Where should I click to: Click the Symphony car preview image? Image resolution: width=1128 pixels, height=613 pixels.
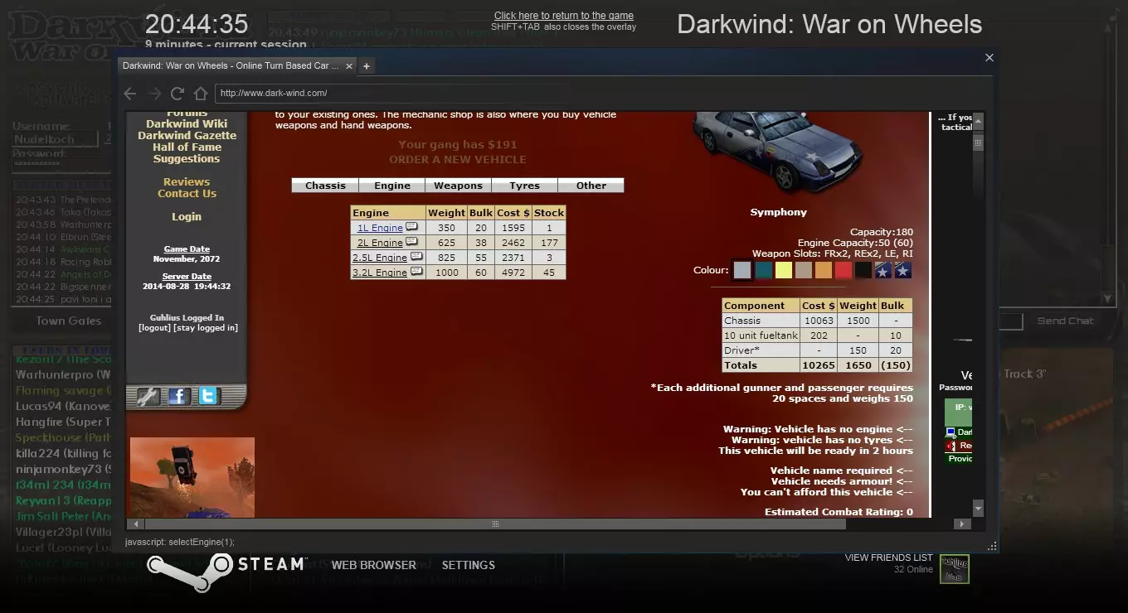point(778,152)
